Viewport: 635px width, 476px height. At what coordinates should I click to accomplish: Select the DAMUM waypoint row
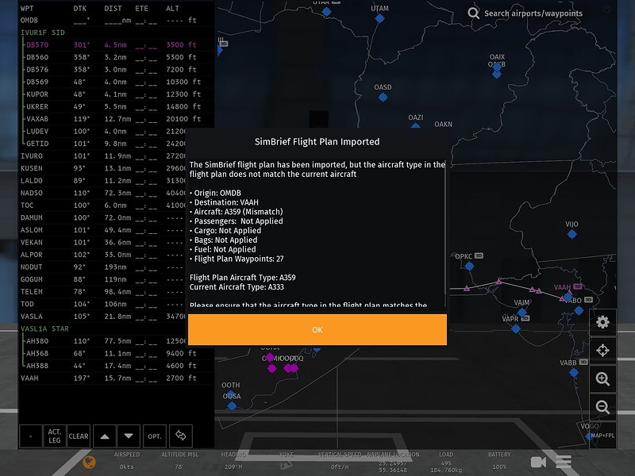click(x=102, y=217)
